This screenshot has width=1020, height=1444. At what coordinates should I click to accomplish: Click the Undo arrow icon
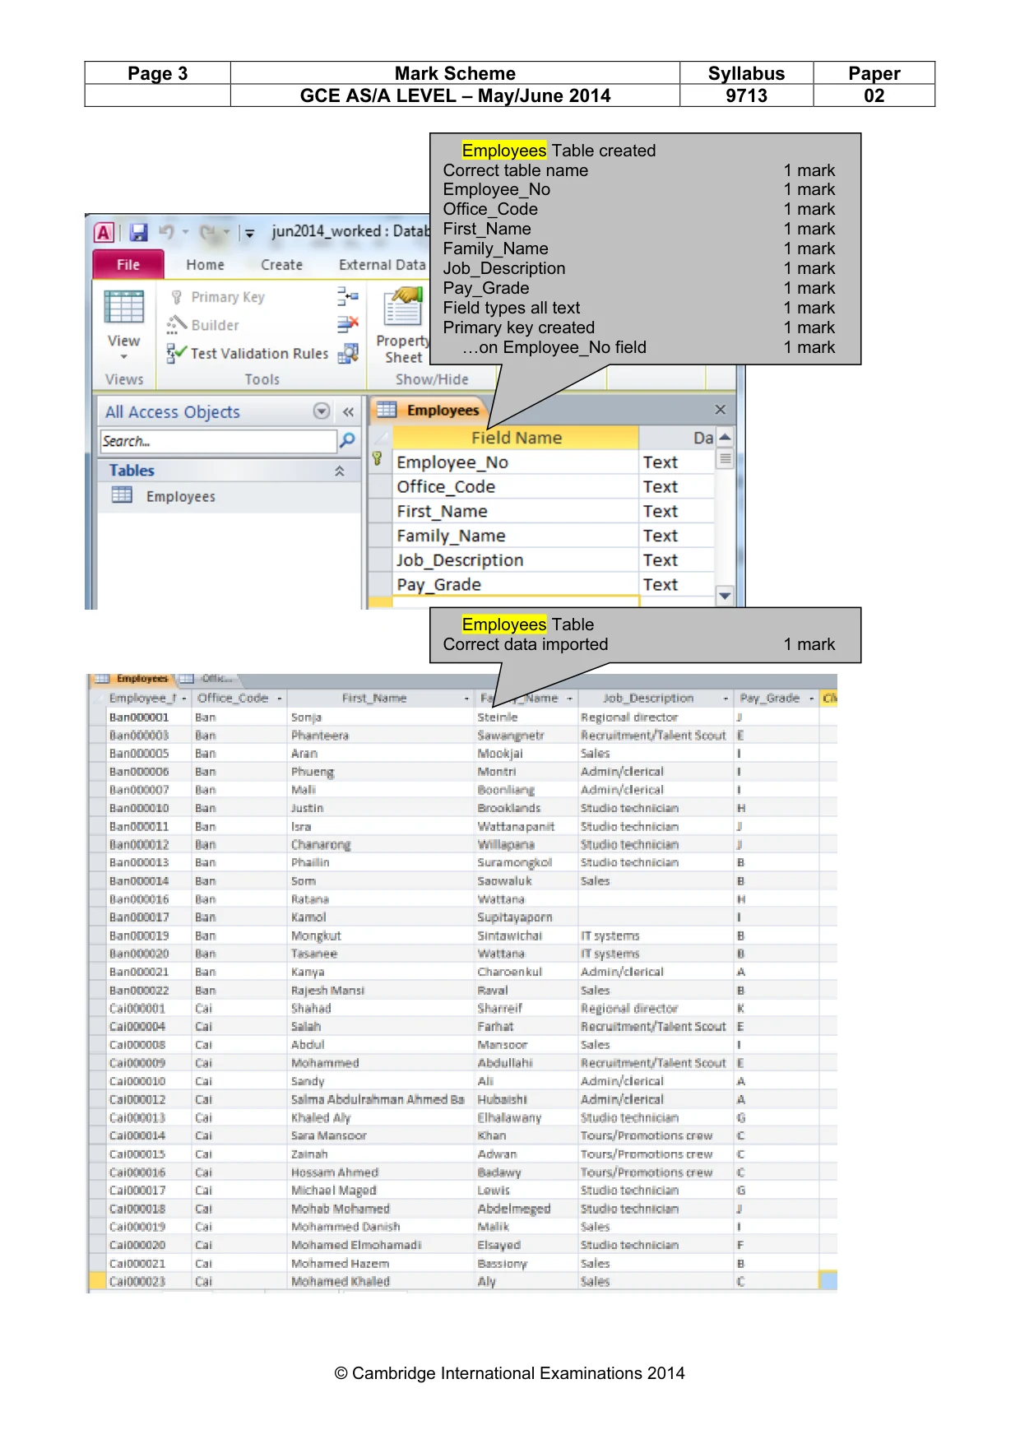[x=167, y=232]
